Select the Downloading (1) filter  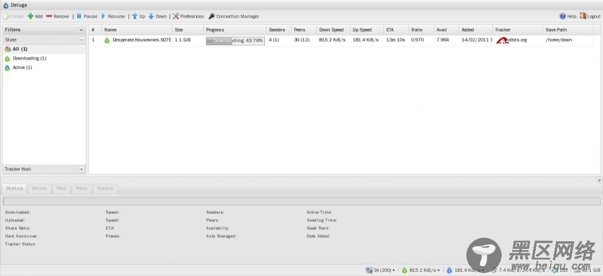point(44,58)
